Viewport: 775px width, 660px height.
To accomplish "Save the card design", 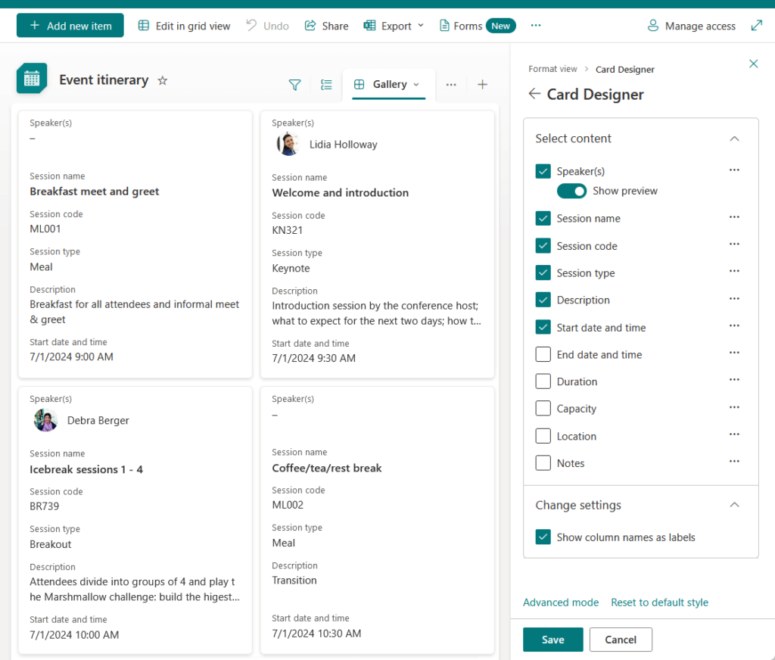I will pos(553,640).
